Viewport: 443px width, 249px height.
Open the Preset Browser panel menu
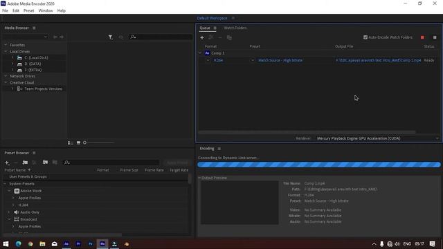(x=34, y=153)
